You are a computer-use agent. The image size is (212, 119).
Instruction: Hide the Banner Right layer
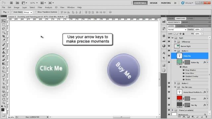[x=169, y=46]
